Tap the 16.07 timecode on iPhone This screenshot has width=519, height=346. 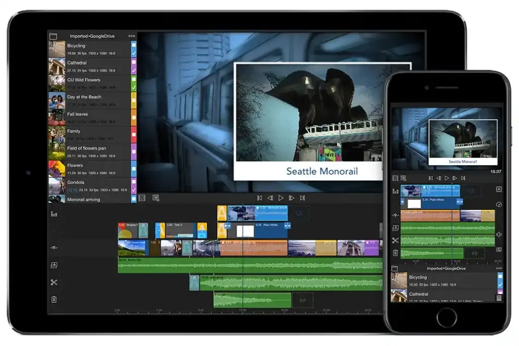[496, 171]
